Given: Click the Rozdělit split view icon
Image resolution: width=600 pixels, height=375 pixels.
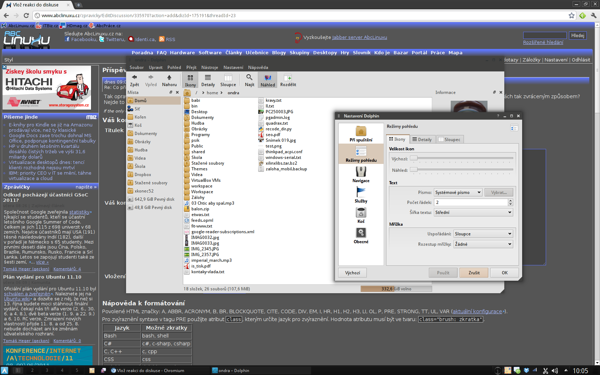Looking at the screenshot, I should pyautogui.click(x=288, y=80).
